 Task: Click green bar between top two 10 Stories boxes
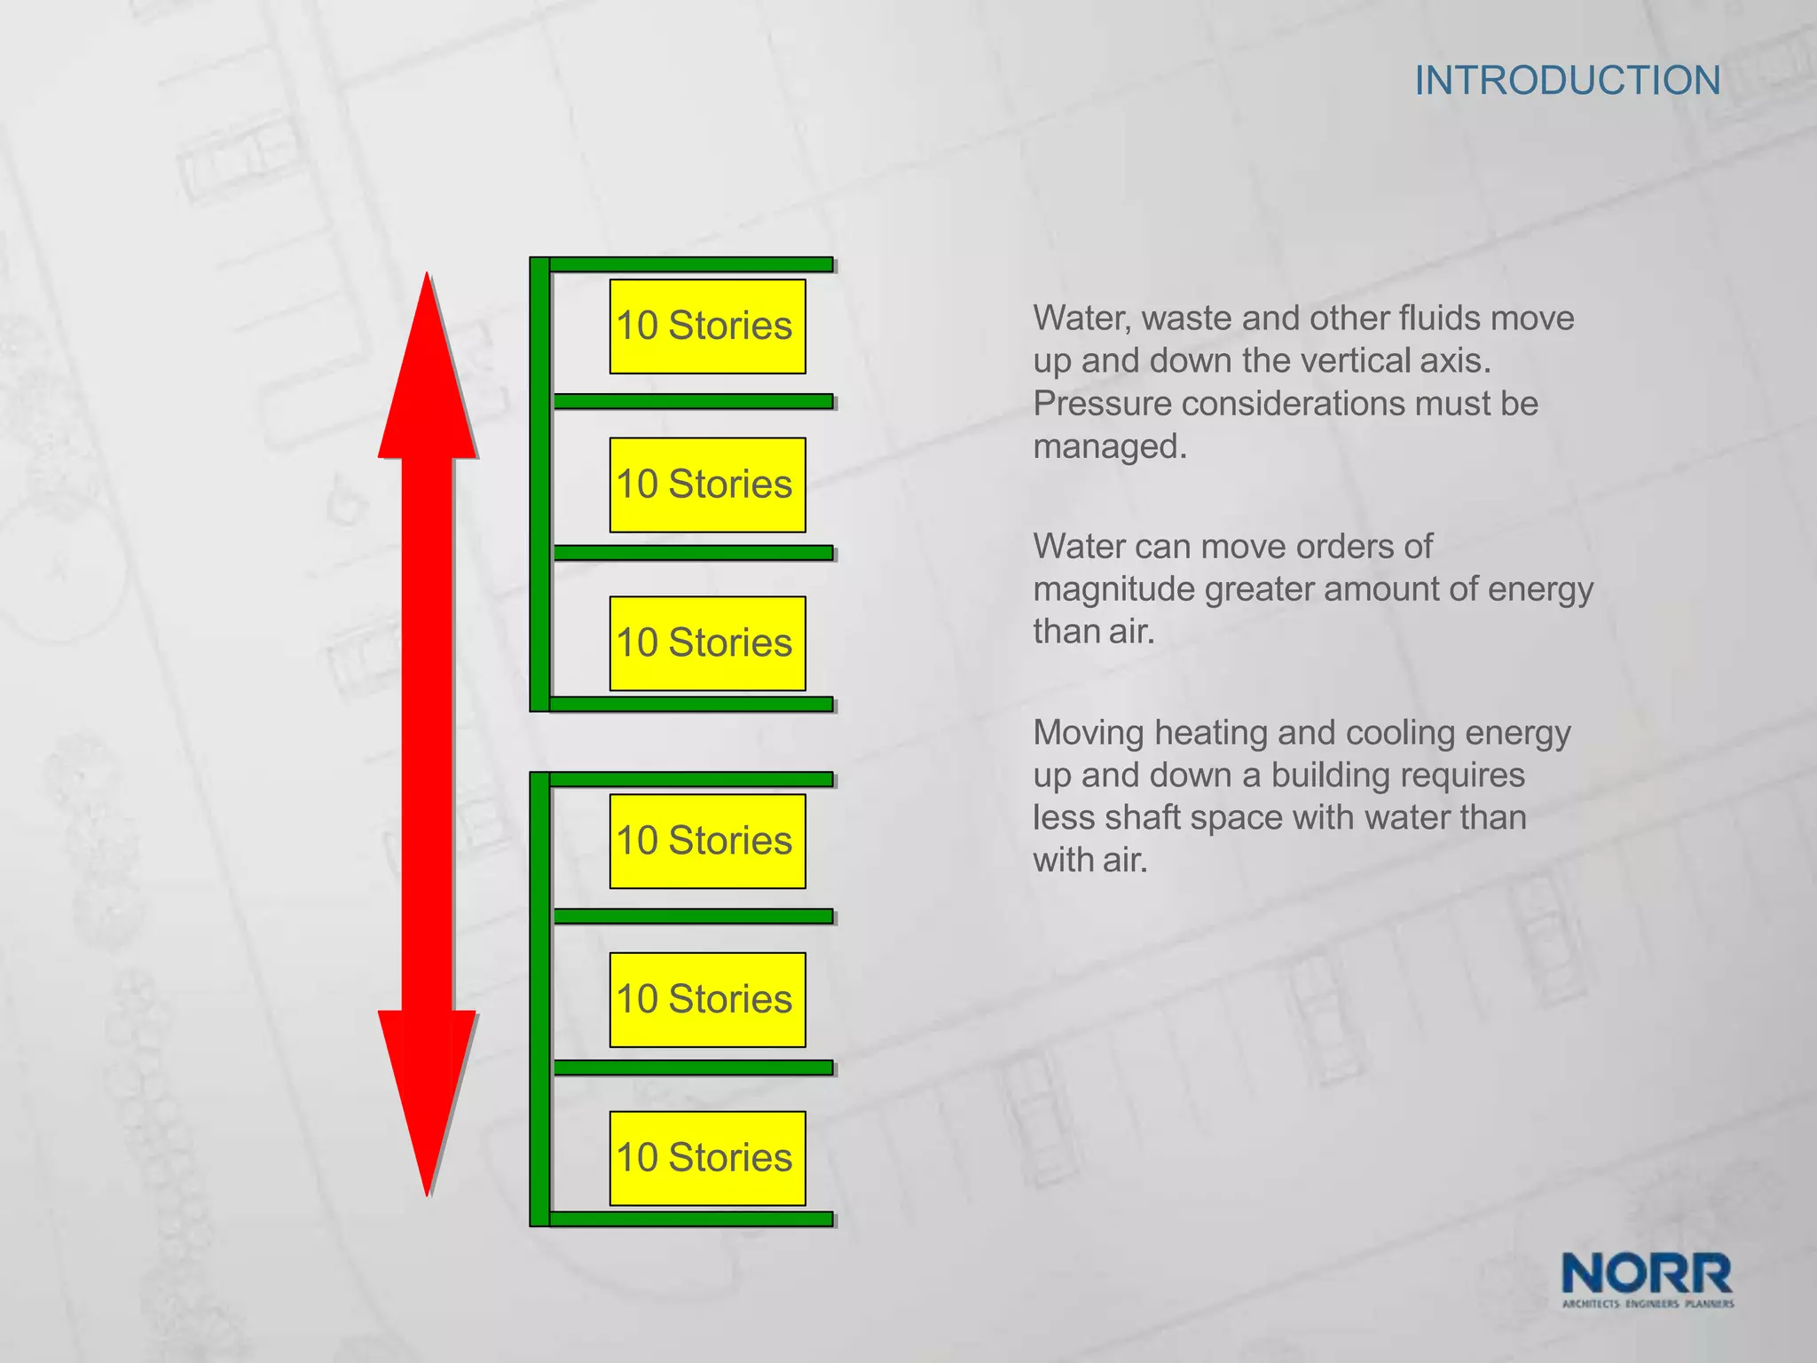point(692,402)
